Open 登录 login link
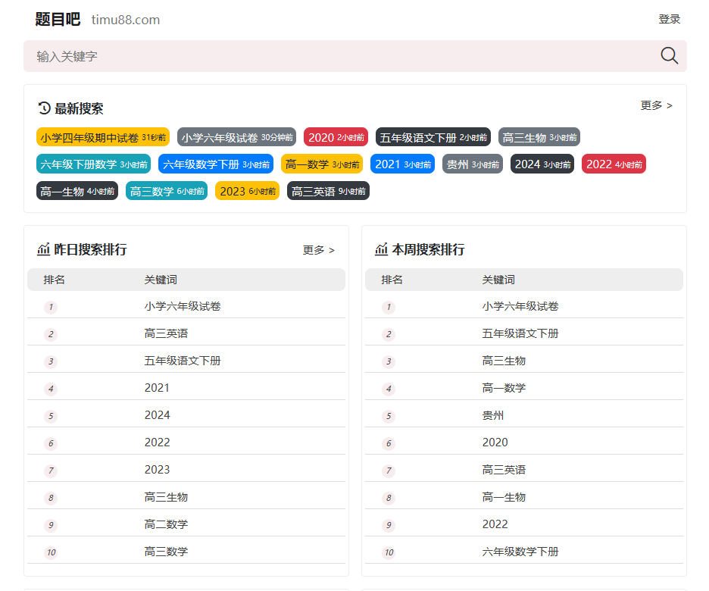This screenshot has width=709, height=591. pyautogui.click(x=669, y=19)
